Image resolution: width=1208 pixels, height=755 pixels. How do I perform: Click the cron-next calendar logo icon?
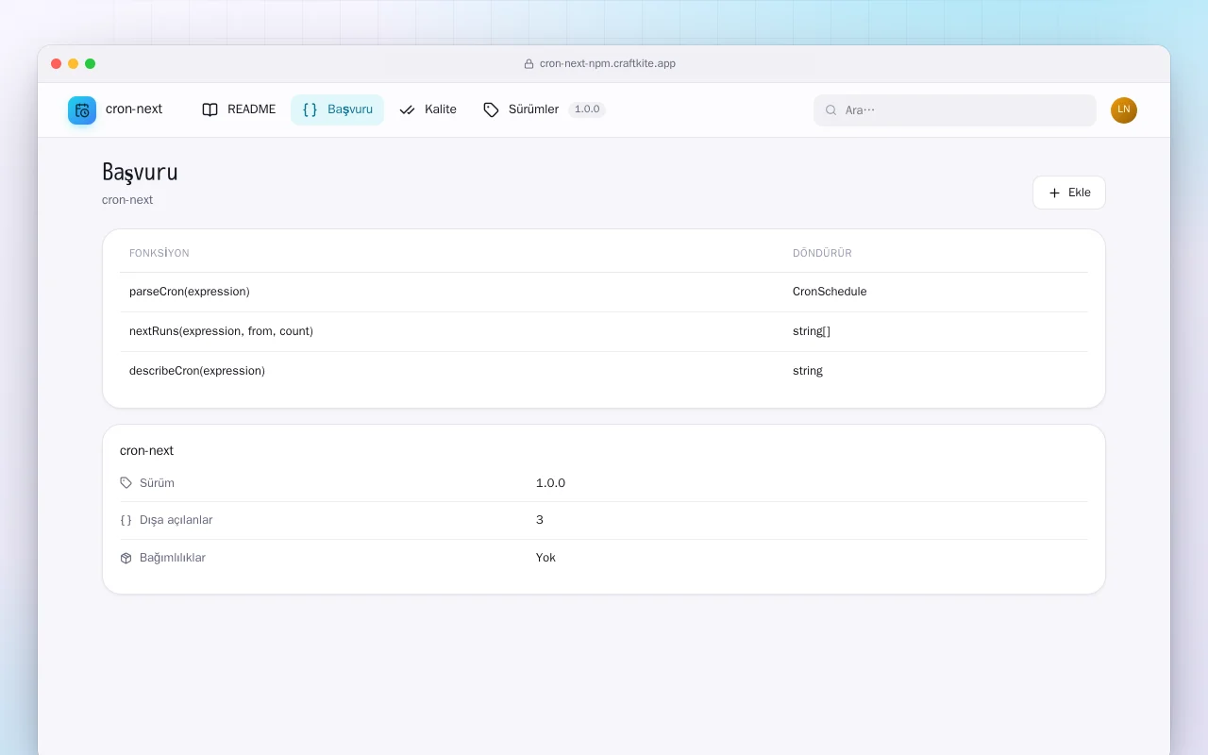click(82, 110)
